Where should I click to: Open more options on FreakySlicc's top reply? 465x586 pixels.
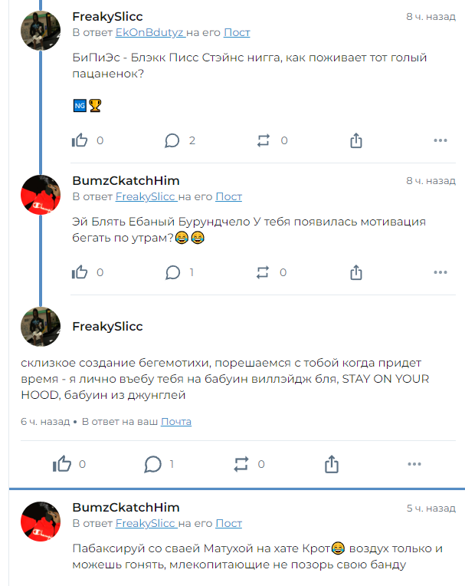(x=440, y=140)
